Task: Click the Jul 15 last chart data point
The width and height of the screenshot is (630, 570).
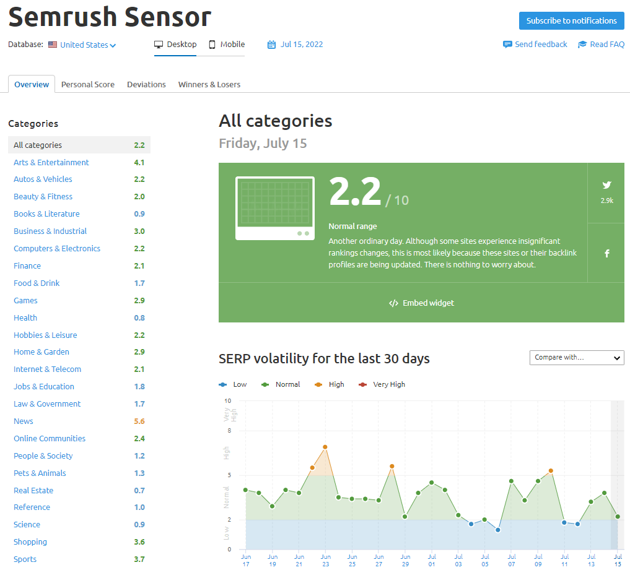Action: click(x=618, y=517)
